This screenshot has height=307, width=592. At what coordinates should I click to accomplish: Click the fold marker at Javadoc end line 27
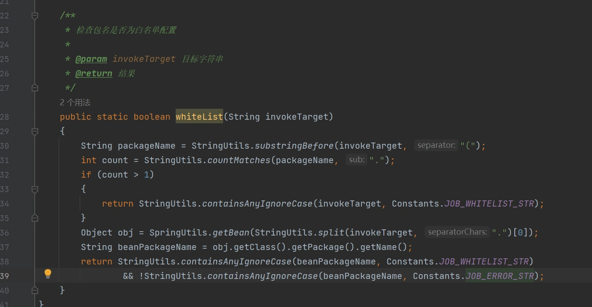click(35, 88)
